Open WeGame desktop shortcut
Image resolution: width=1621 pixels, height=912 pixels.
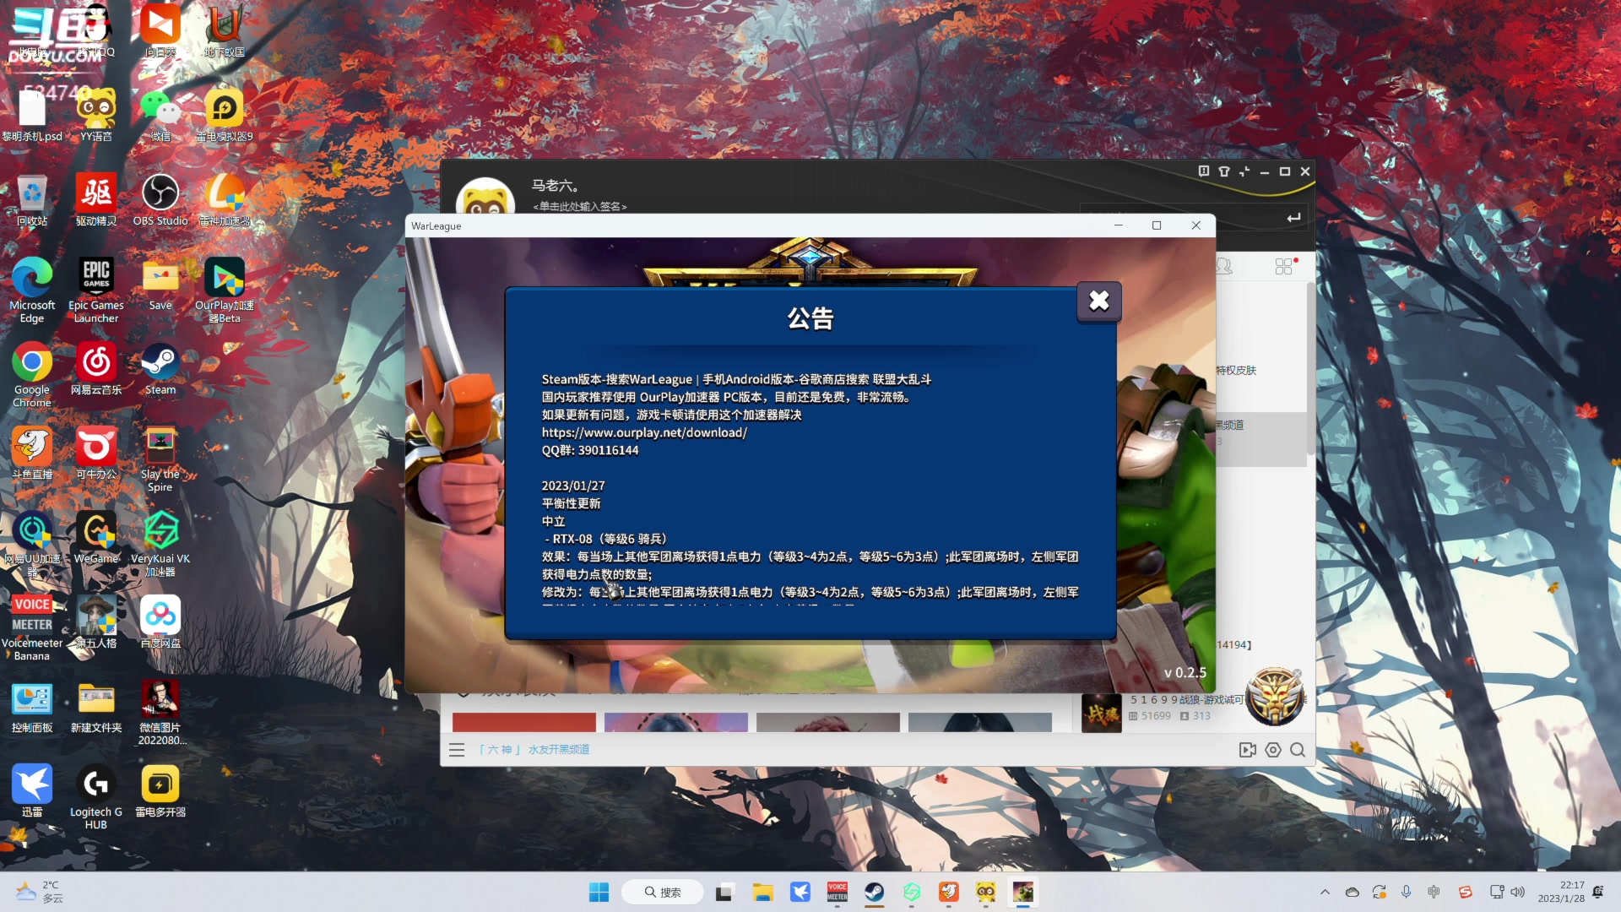96,538
